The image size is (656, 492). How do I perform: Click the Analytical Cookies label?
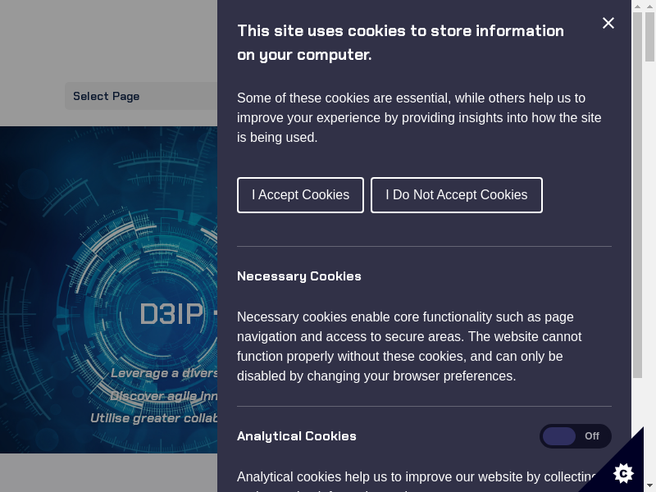click(x=297, y=436)
